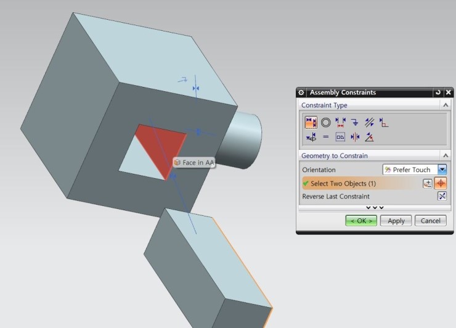This screenshot has width=456, height=328.
Task: Collapse the Constraint Type section
Action: 446,105
